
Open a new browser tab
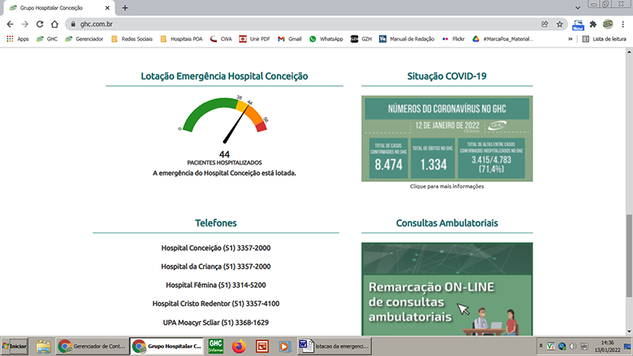125,7
